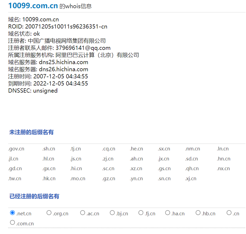Image resolution: width=246 pixels, height=234 pixels.
Task: Click the .sc.cn suffix link
Action: click(x=108, y=168)
